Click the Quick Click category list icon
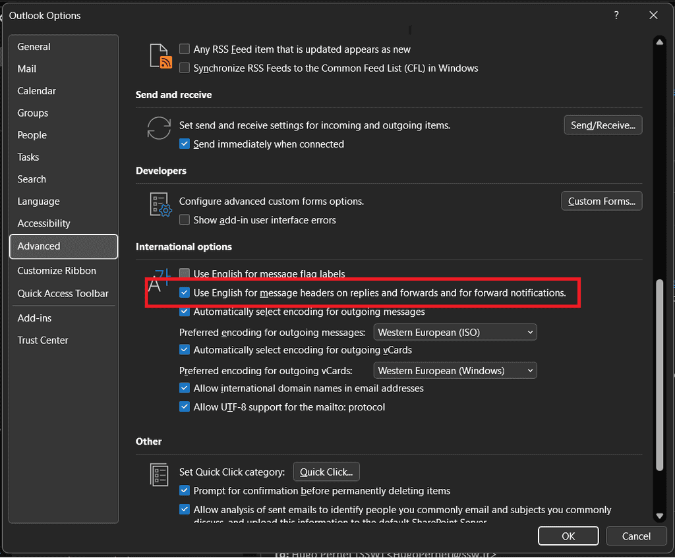Image resolution: width=675 pixels, height=558 pixels. (x=159, y=474)
